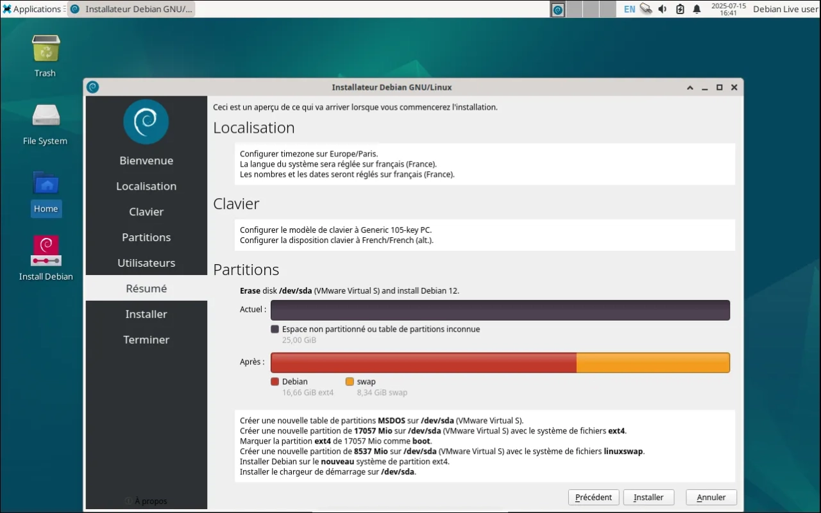821x513 pixels.
Task: Launch the Install Debian desktop icon
Action: (x=46, y=251)
